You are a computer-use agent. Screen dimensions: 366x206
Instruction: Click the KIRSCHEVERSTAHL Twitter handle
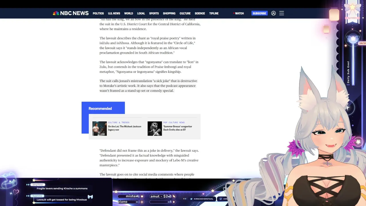204,199
